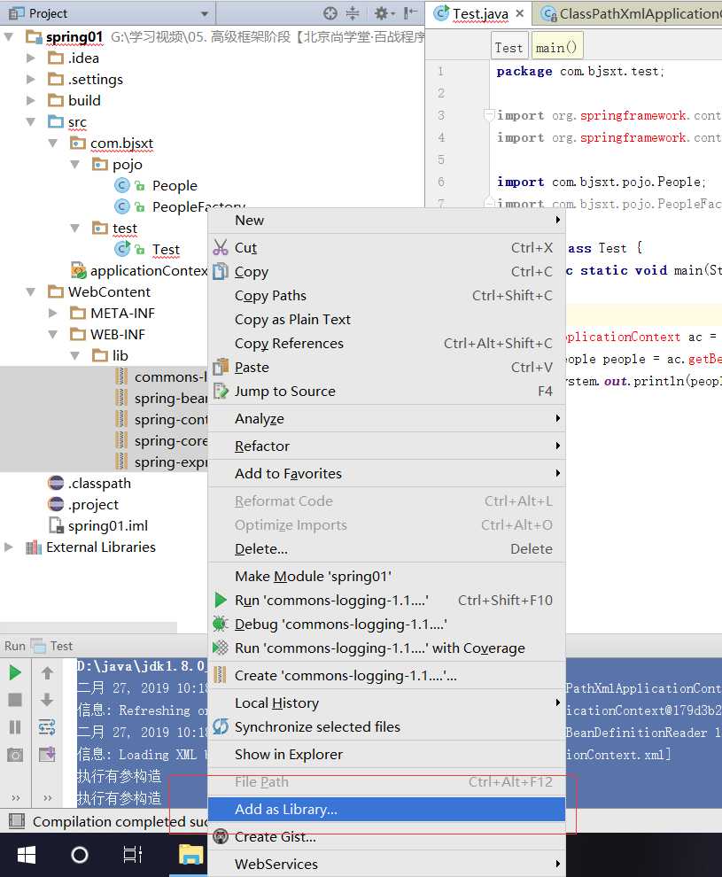The width and height of the screenshot is (722, 877).
Task: Click the Pause output icon in Run panel
Action: coord(15,727)
